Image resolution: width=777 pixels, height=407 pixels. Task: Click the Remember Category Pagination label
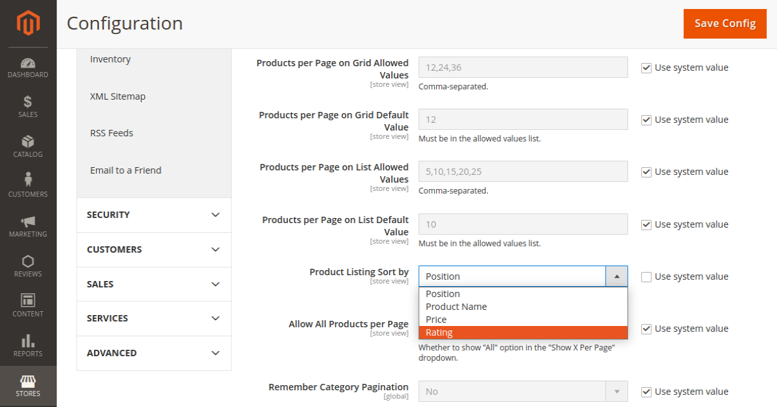coord(338,387)
